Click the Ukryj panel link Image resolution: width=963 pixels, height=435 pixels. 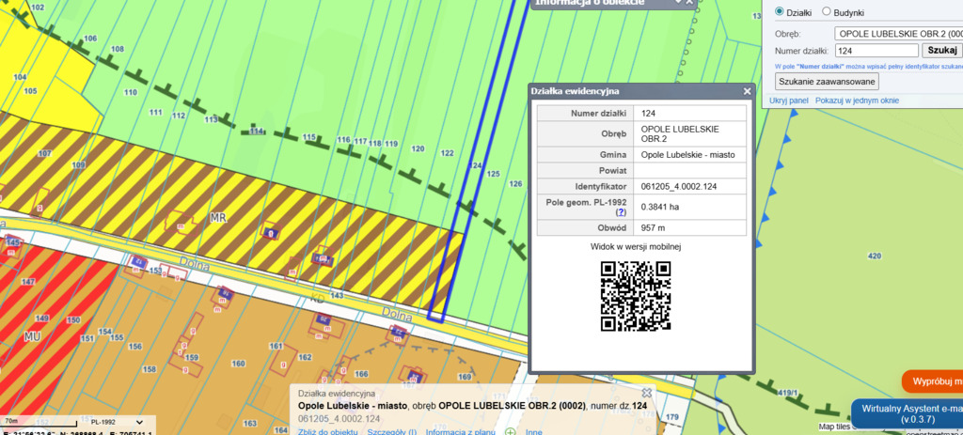point(788,100)
